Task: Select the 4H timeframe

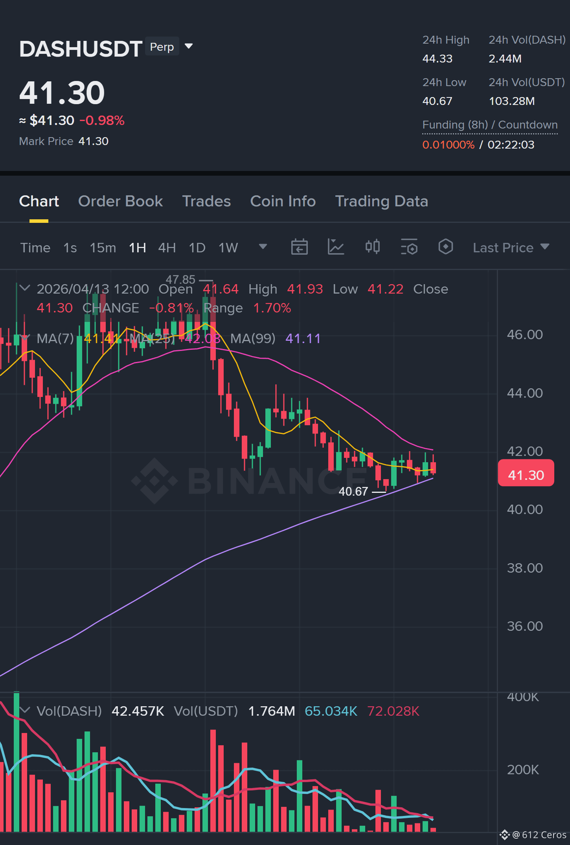Action: coord(167,248)
